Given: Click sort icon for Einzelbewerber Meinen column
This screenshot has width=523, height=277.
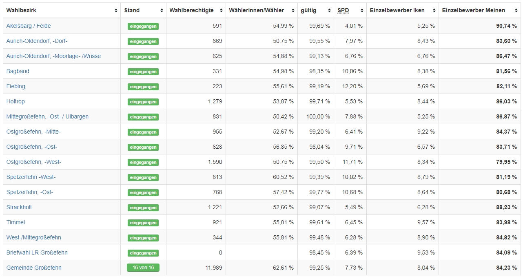Looking at the screenshot, I should pyautogui.click(x=516, y=11).
